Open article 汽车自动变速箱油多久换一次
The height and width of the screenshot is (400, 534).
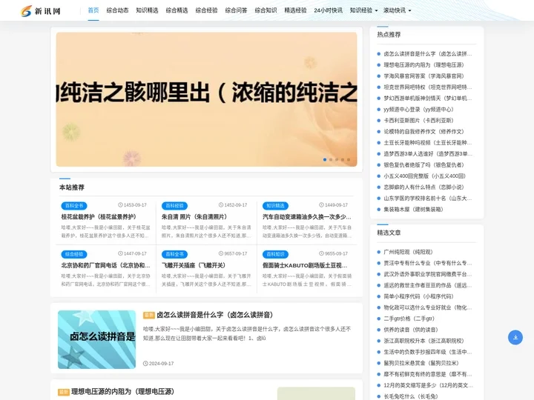coord(307,216)
